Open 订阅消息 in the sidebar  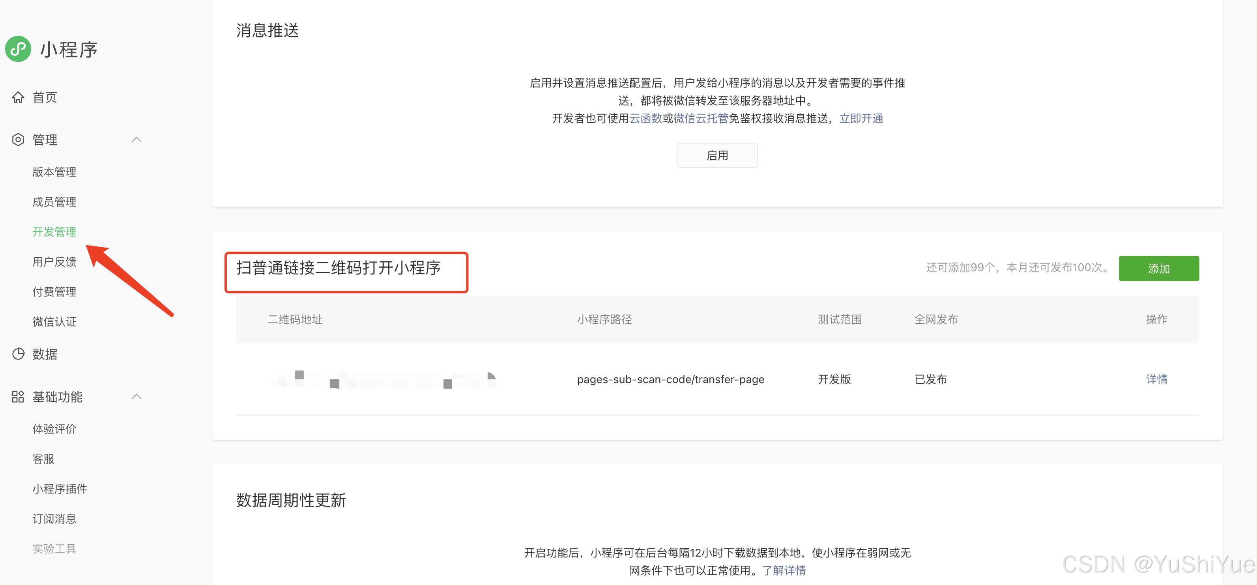pyautogui.click(x=54, y=519)
